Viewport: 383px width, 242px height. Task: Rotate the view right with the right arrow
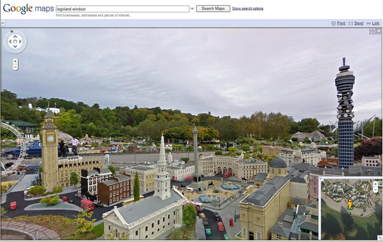point(21,42)
